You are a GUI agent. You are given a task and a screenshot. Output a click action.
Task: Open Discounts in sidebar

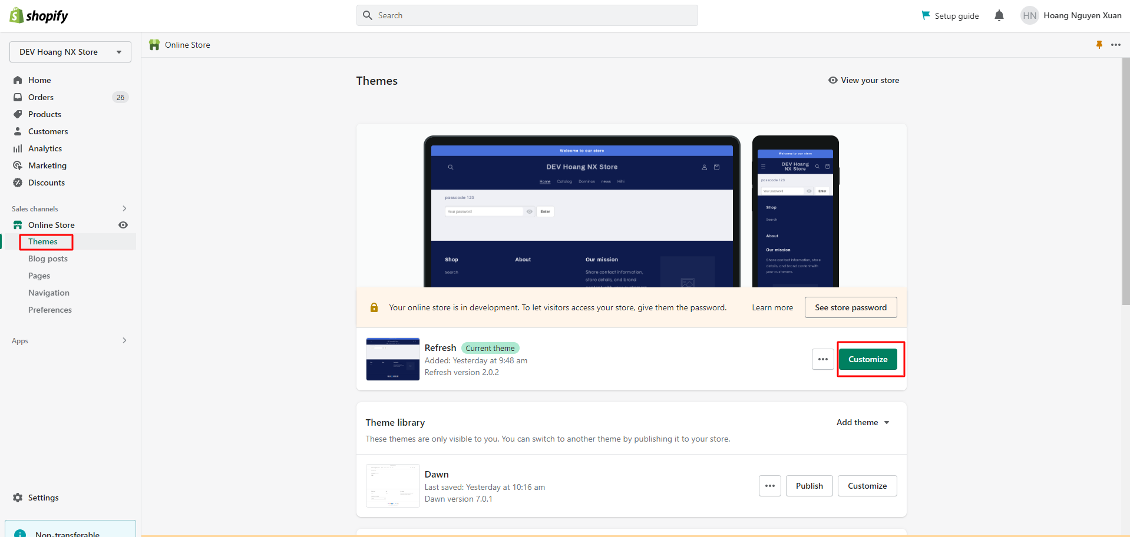click(47, 183)
